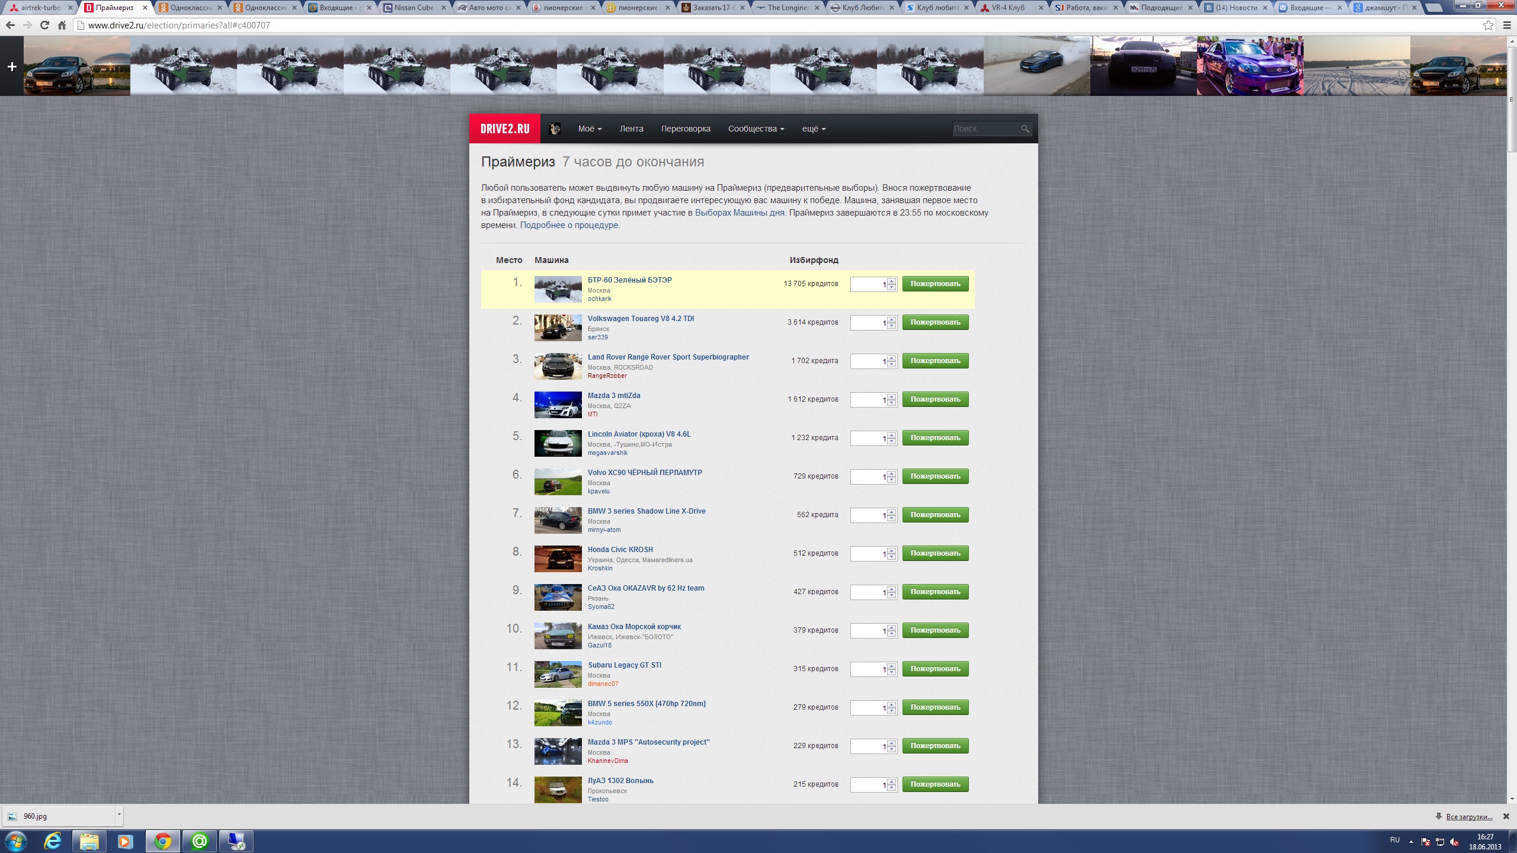1517x853 pixels.
Task: Click the plus icon on photo strip
Action: click(12, 66)
